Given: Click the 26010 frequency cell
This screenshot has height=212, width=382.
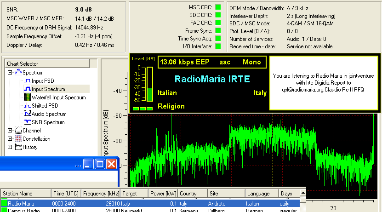Looking at the screenshot, I should point(113,203).
